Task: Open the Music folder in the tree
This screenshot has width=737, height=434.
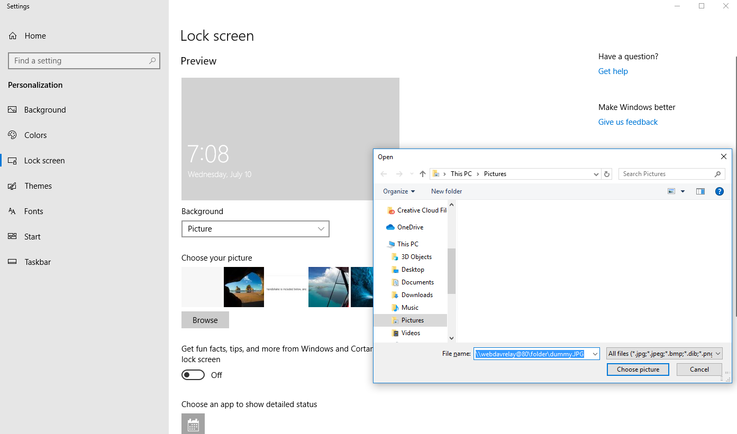Action: pyautogui.click(x=405, y=308)
